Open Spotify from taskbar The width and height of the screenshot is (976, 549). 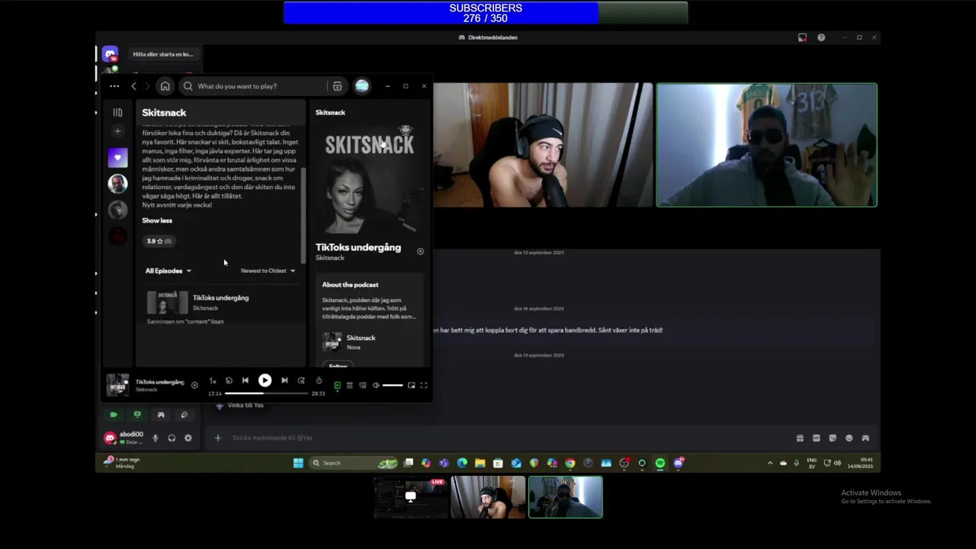click(660, 463)
